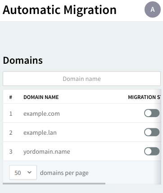Toggle migration switch for example.lan
Viewport: 163px width, 193px height.
[152, 132]
